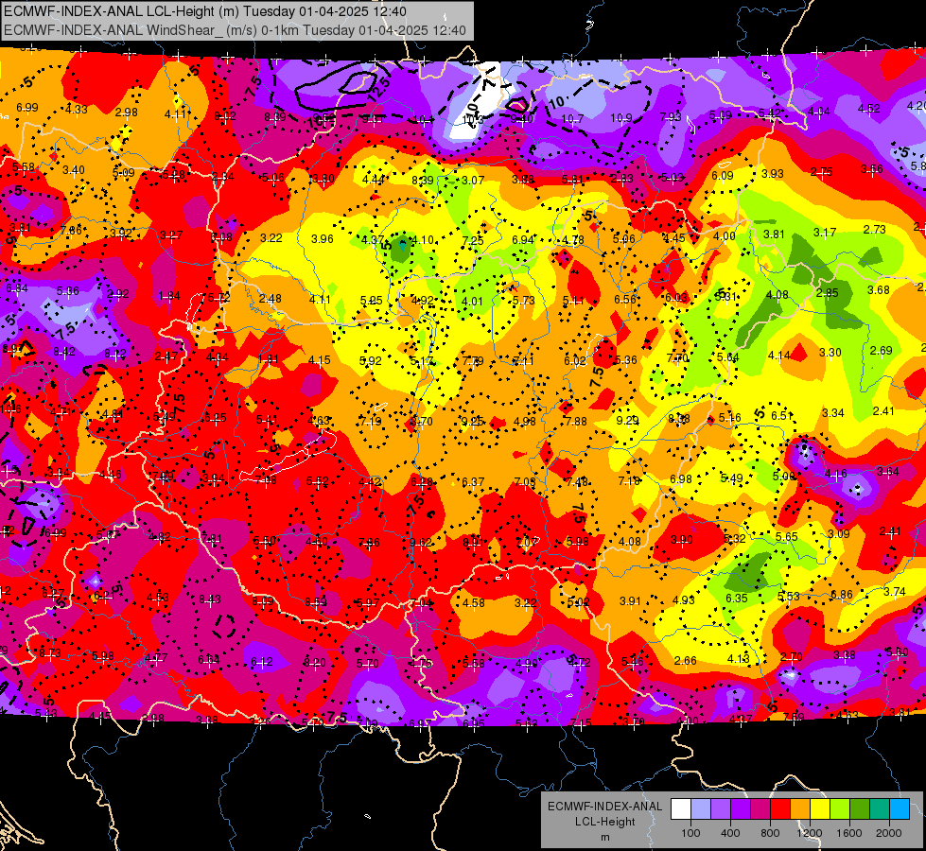Click the 2.69 data value
Screen dimensions: 926x851
(x=882, y=350)
